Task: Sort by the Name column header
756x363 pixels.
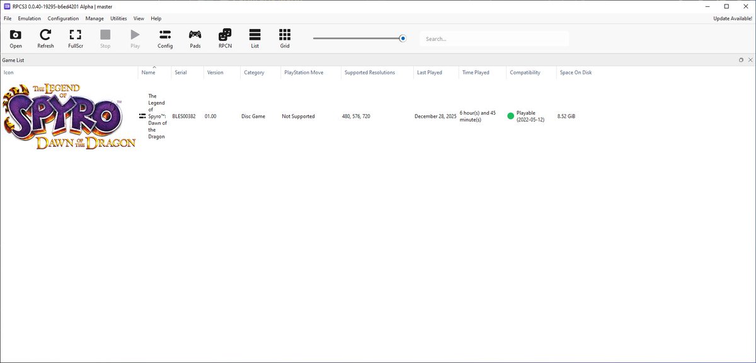Action: pyautogui.click(x=154, y=72)
